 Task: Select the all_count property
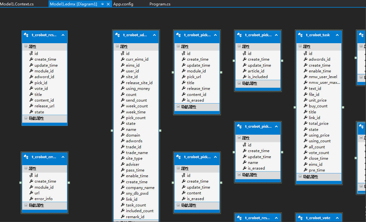(x=317, y=147)
